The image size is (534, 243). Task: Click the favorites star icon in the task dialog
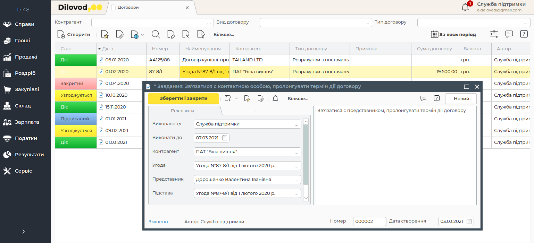[247, 98]
